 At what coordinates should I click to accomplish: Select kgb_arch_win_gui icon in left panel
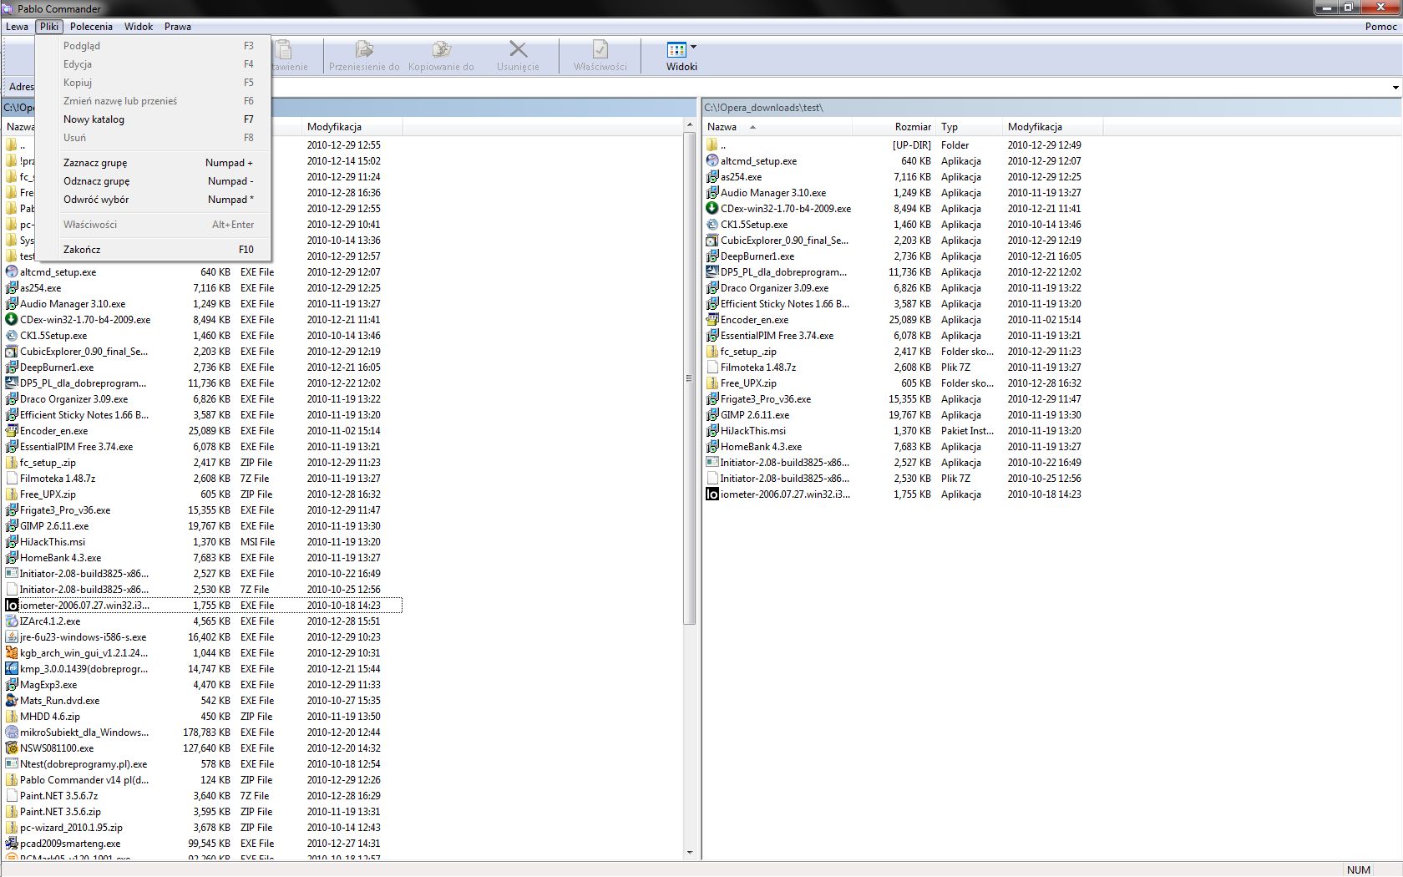coord(12,652)
